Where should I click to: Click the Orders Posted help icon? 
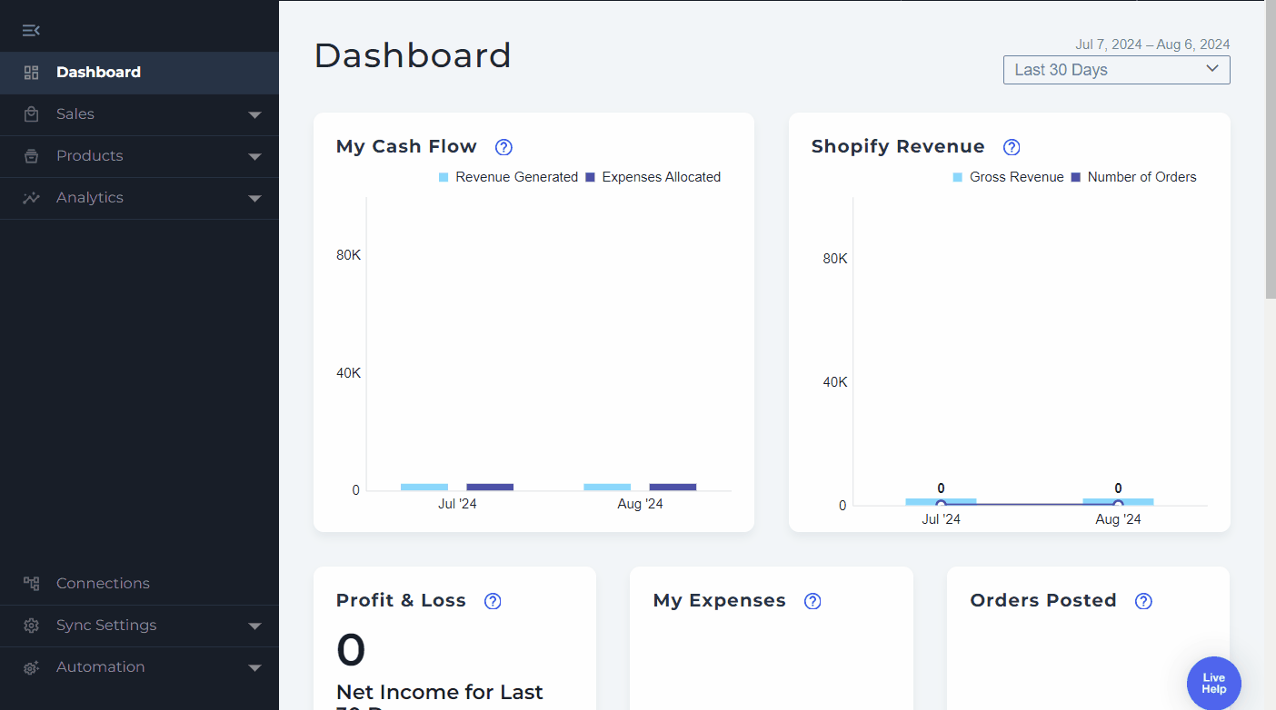pos(1143,601)
